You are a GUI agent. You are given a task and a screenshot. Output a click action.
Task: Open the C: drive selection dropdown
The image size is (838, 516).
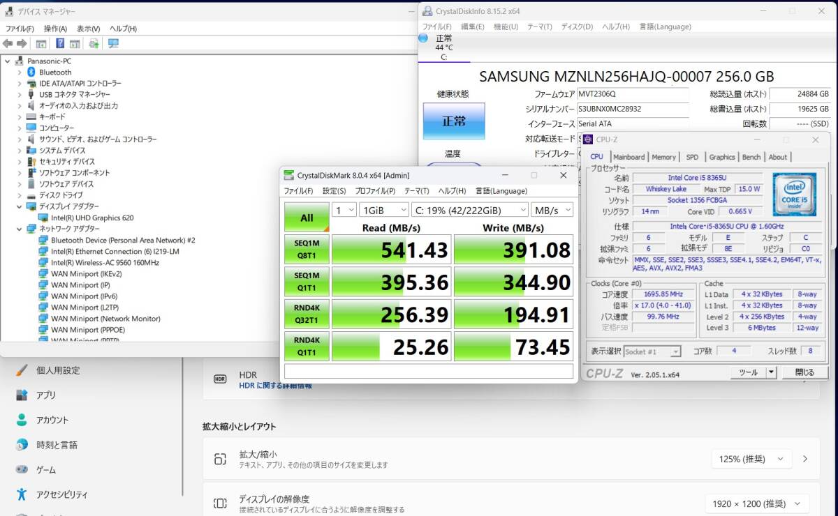tap(469, 210)
